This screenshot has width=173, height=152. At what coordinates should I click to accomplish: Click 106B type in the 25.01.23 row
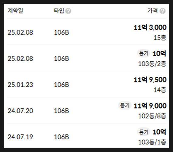click(61, 85)
